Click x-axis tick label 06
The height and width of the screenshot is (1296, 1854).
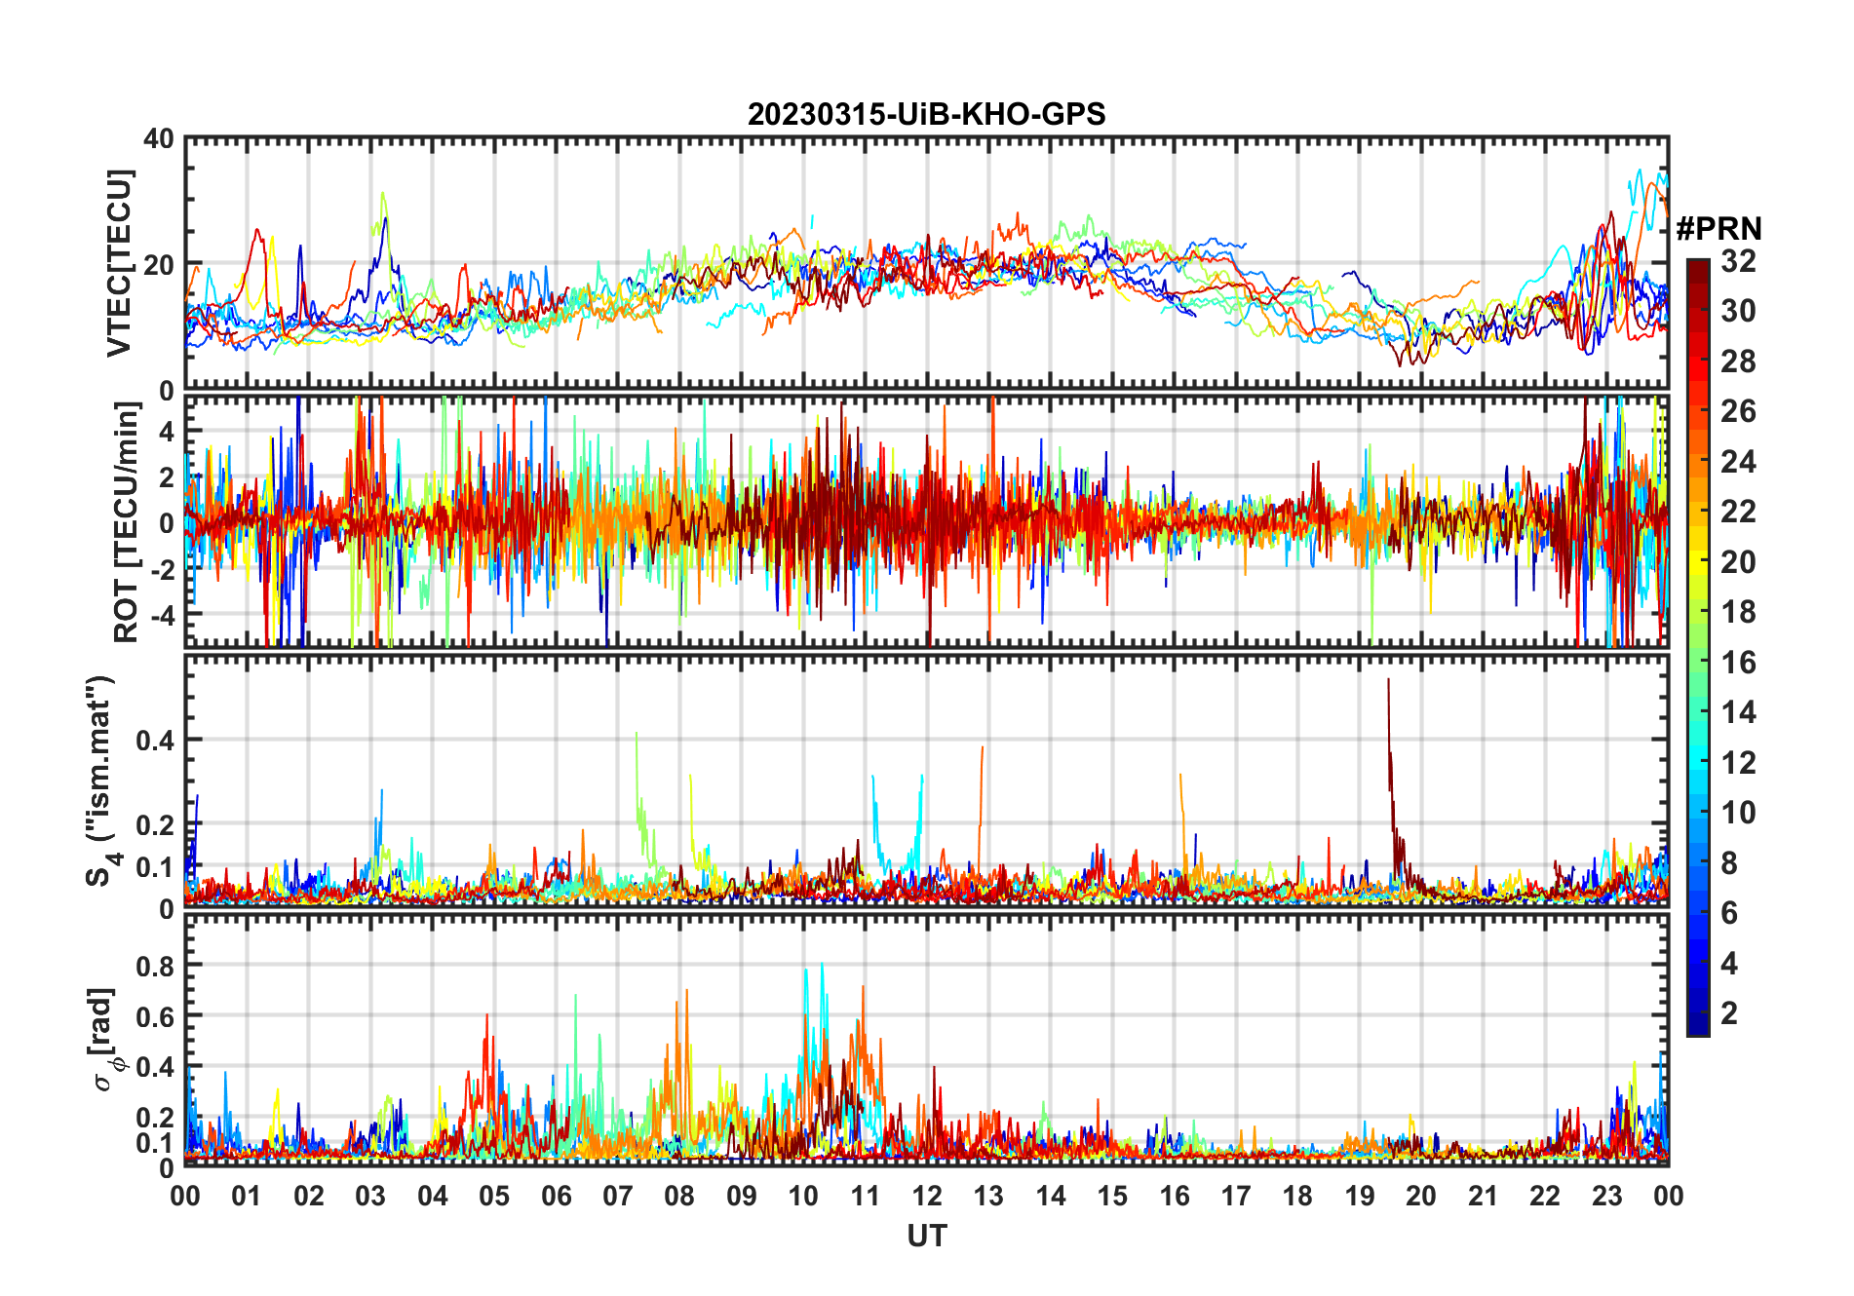[x=557, y=1196]
